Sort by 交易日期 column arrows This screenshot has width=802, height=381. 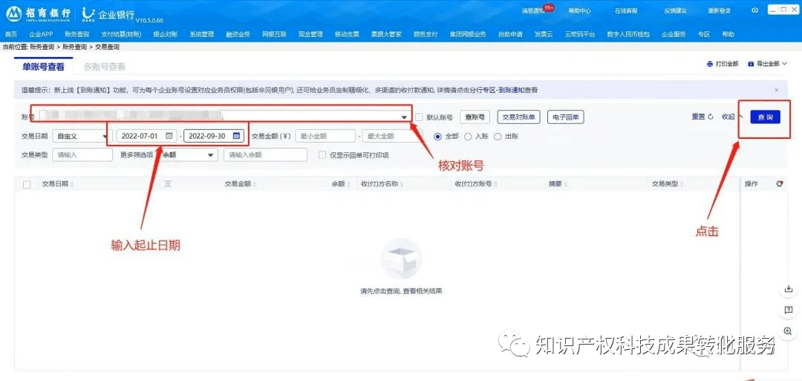point(71,184)
